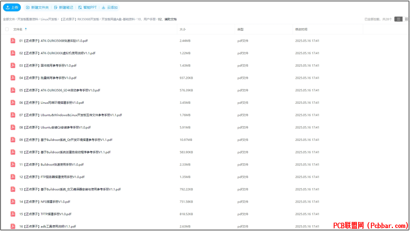Open file 10 基于Buildroot系统创建自启动程序参考手册
The height and width of the screenshot is (231, 410).
[65, 152]
